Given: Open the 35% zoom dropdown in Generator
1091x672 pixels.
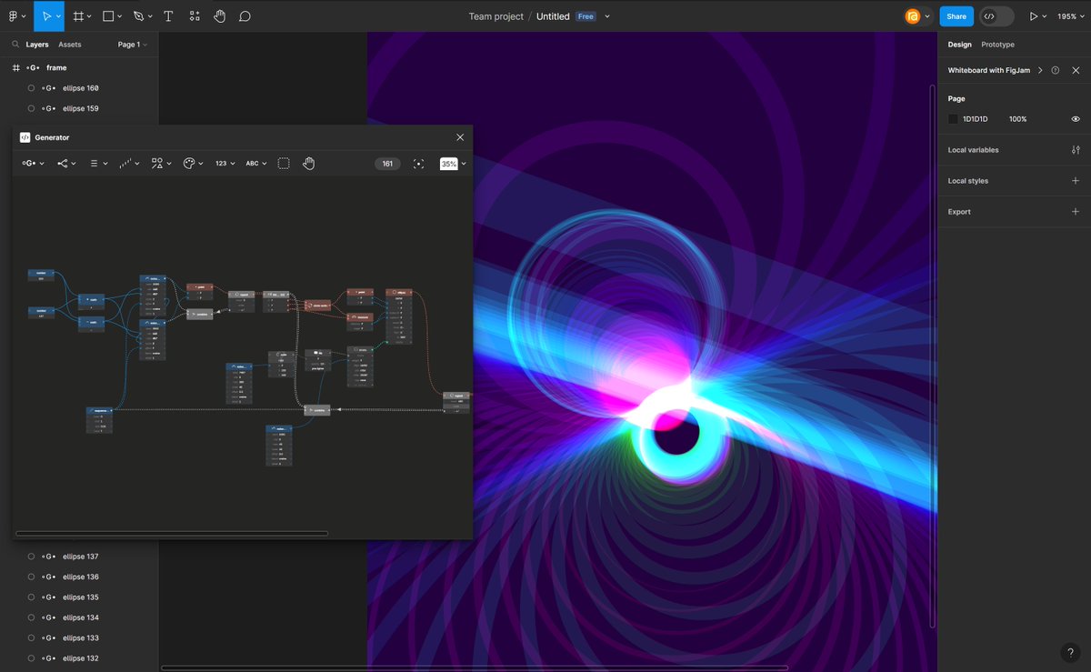Looking at the screenshot, I should click(454, 164).
